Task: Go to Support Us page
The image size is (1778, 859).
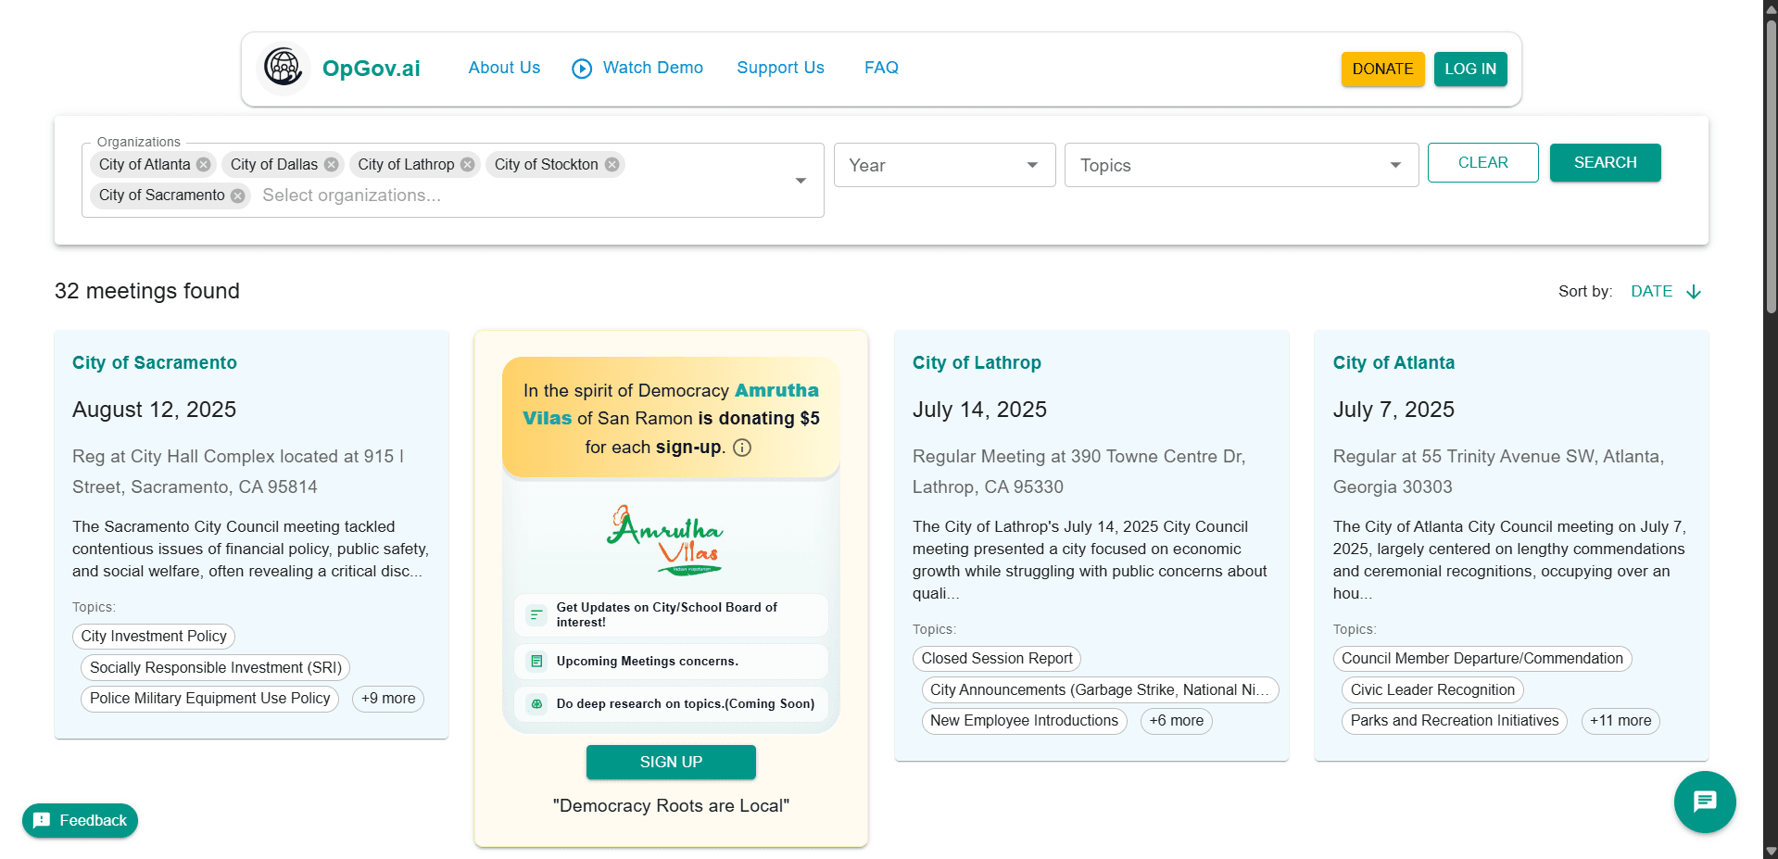Action: (780, 68)
